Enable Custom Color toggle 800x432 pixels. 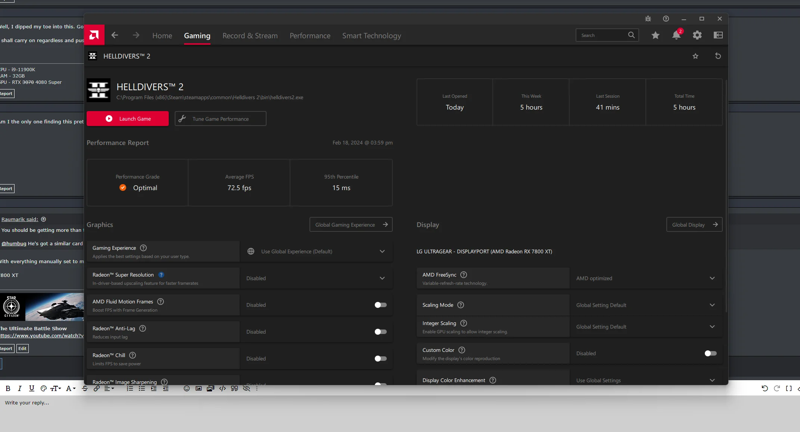(x=710, y=353)
